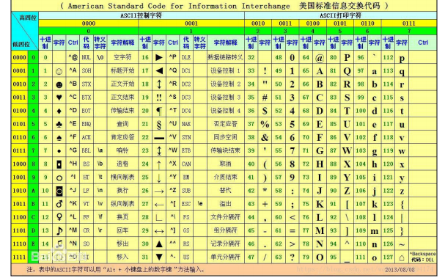Click the diamond symbol for decimal 4

(59, 111)
